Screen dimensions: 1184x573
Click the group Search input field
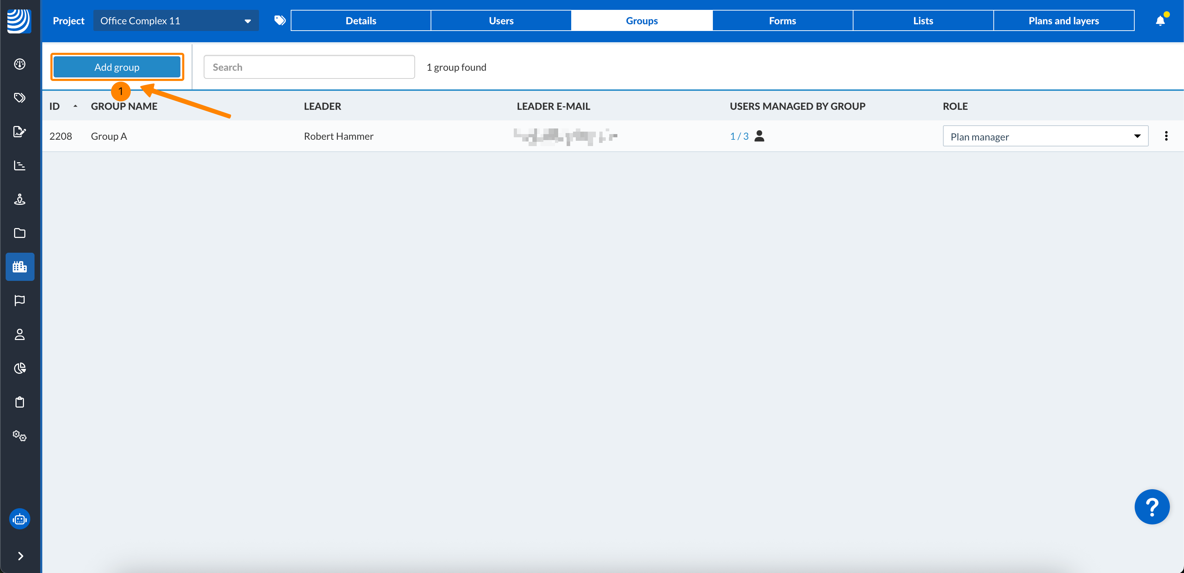point(309,67)
